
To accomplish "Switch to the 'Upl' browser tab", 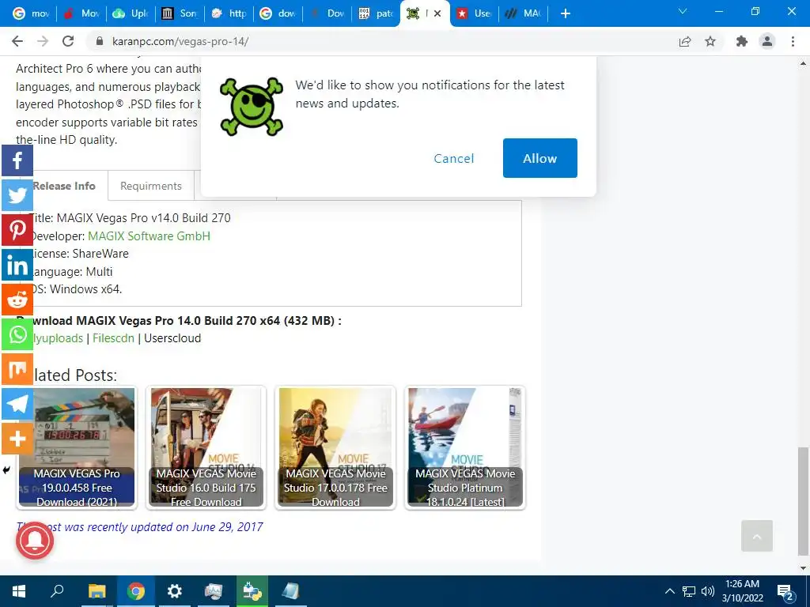I will 131,13.
